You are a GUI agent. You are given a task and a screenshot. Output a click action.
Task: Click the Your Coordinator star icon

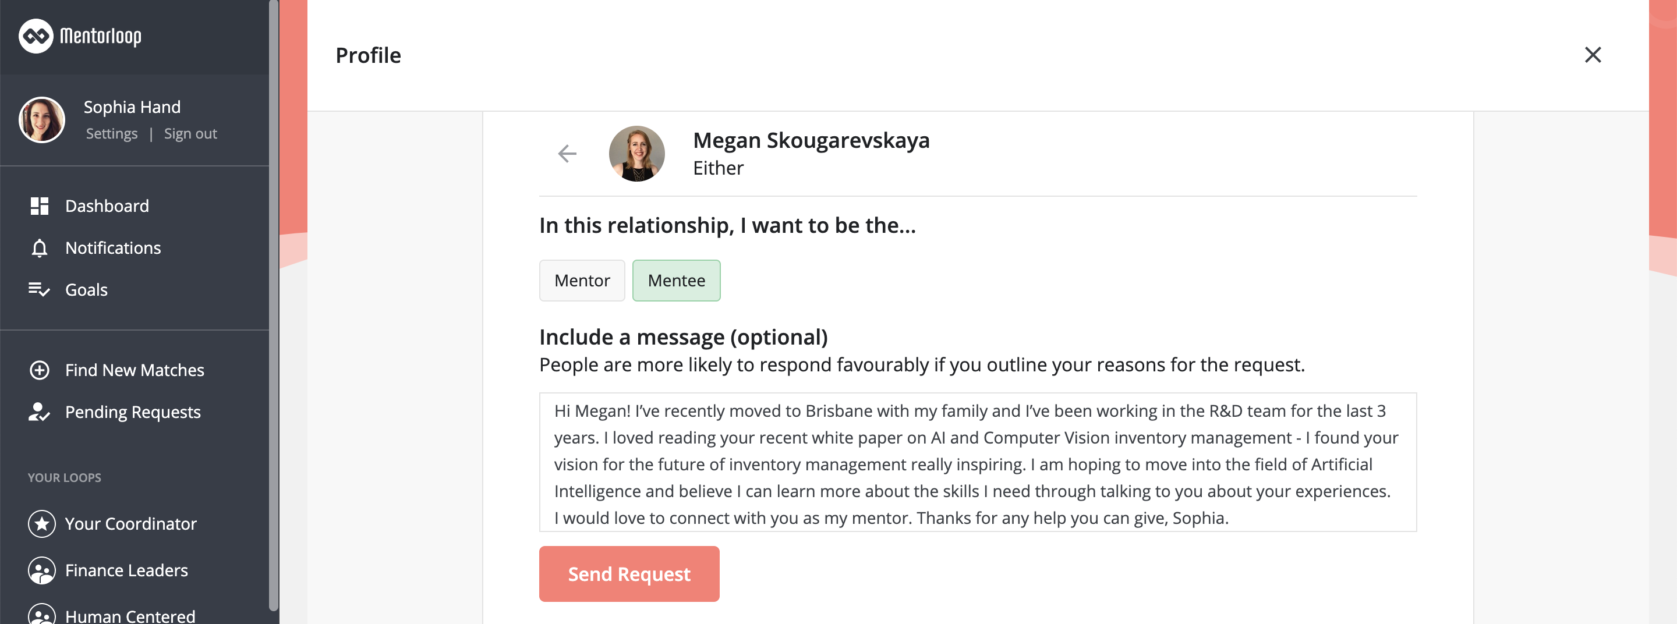pos(42,524)
